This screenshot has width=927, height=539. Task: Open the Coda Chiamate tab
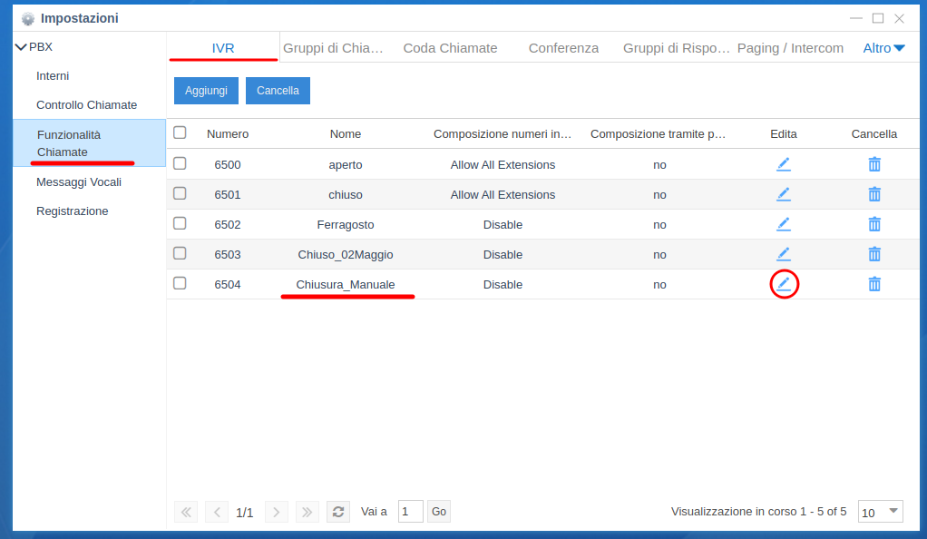(x=450, y=48)
